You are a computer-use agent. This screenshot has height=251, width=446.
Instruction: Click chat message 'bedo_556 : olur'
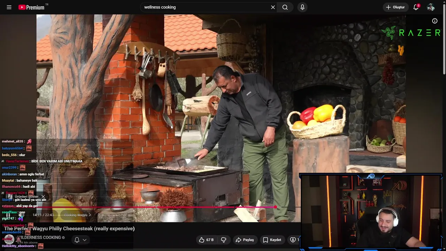point(14,155)
